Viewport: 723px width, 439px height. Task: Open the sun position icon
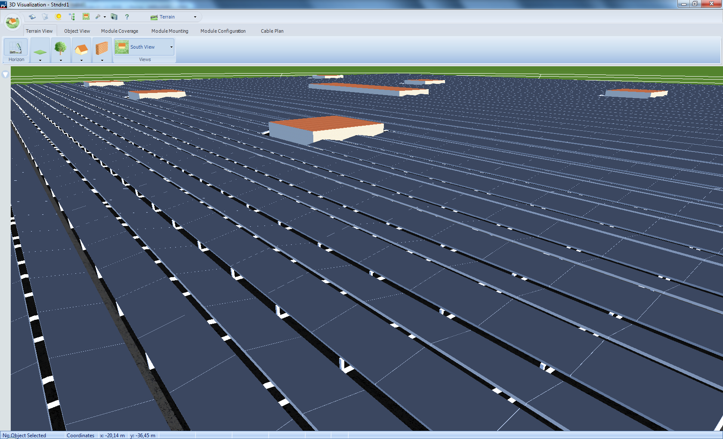[x=59, y=17]
